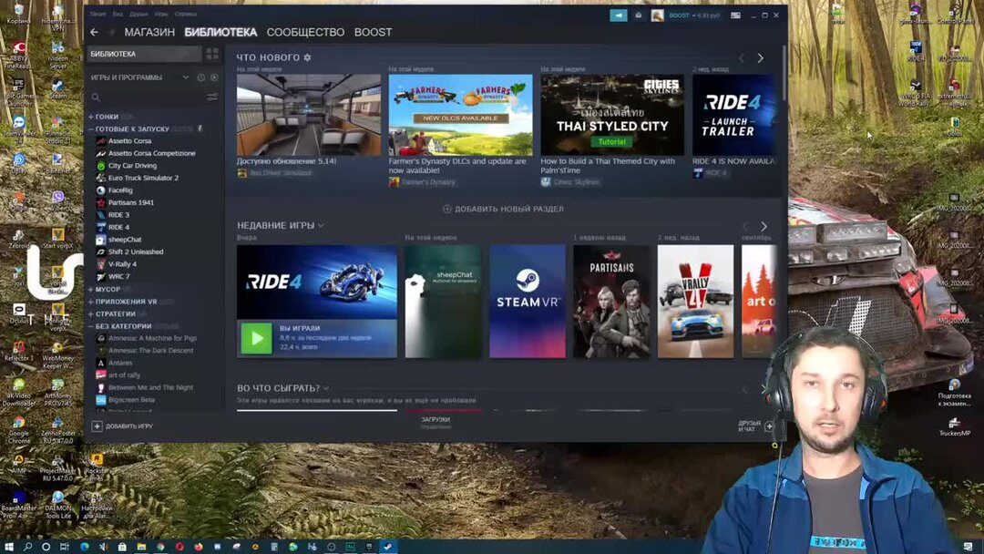Click ДОБАВИТЬ НОВЫЙ РАЗДЕЛ button
Image resolution: width=984 pixels, height=554 pixels.
tap(503, 209)
